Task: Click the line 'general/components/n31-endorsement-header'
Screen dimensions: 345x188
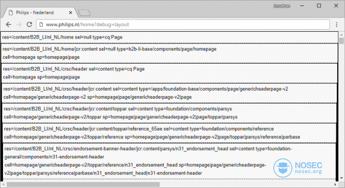Action: [x=54, y=157]
